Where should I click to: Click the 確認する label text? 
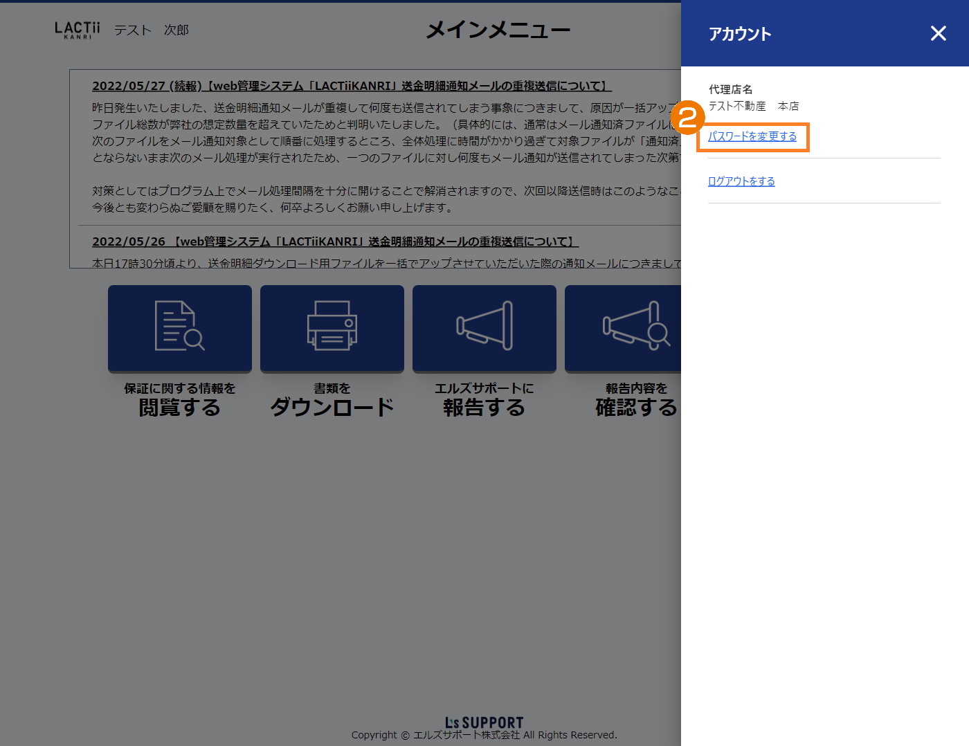[636, 407]
